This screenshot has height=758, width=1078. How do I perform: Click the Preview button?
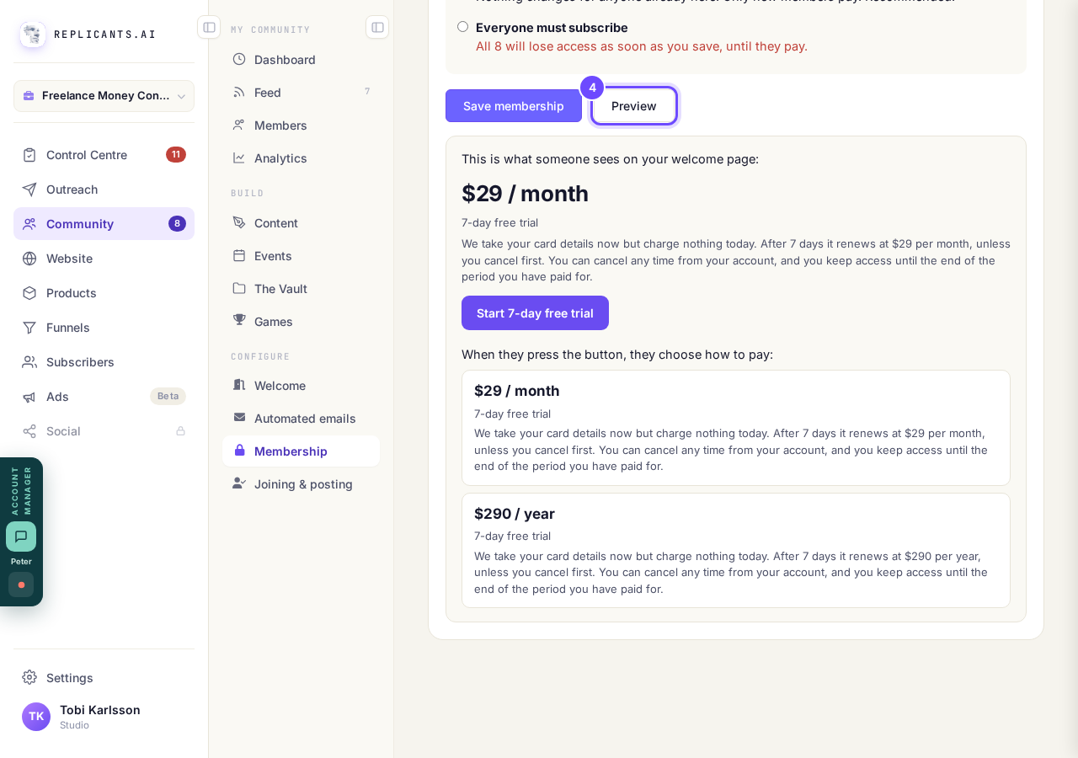[x=634, y=106]
